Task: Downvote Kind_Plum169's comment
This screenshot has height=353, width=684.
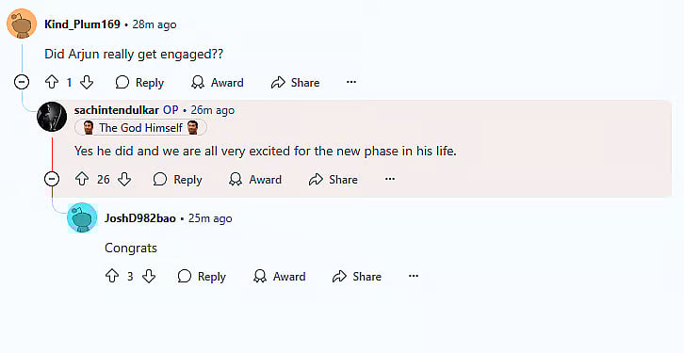Action: pos(87,82)
